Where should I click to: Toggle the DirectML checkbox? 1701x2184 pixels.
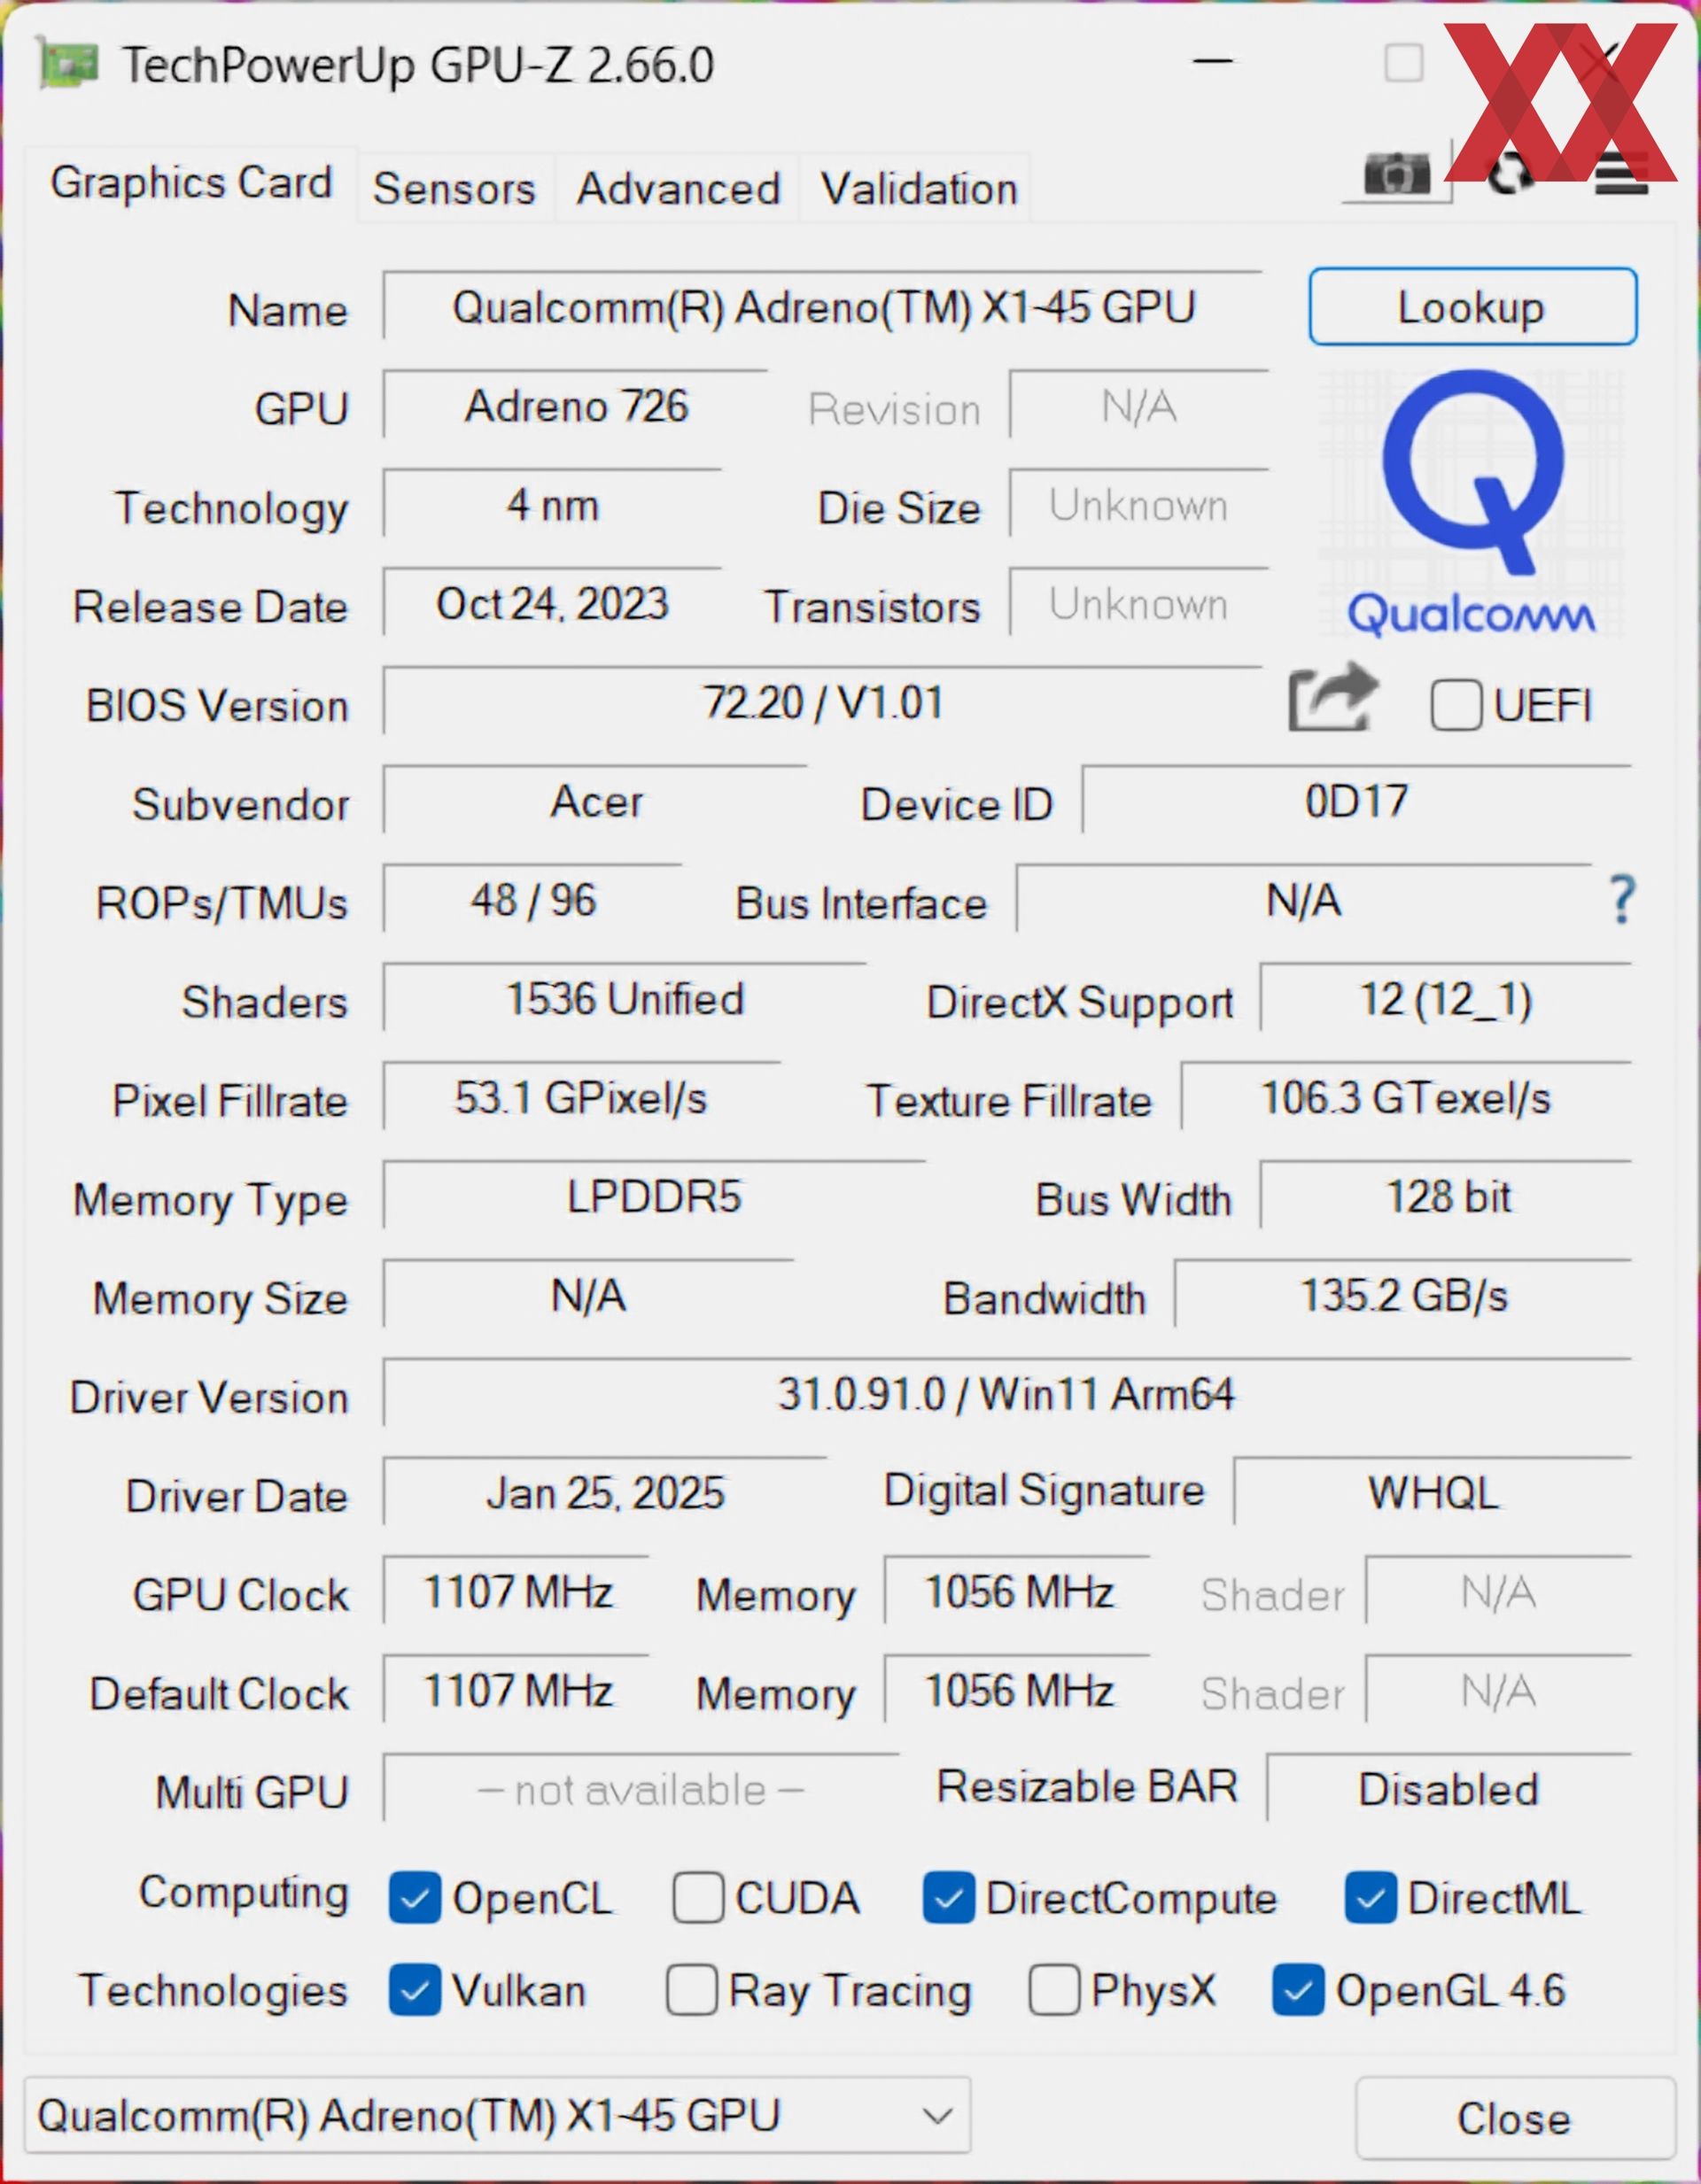tap(1371, 1898)
